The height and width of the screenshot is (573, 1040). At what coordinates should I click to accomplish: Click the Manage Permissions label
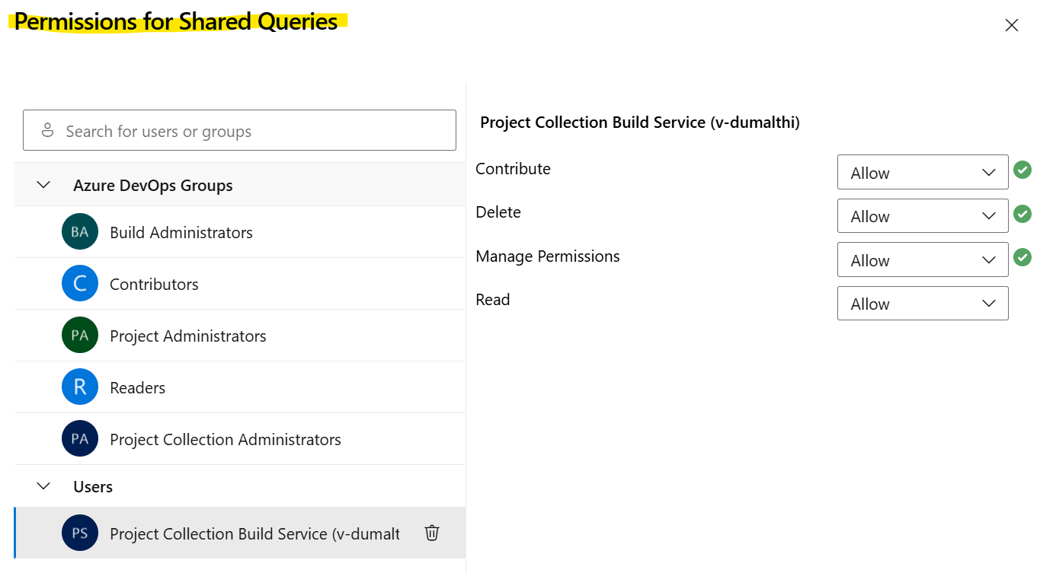pyautogui.click(x=548, y=256)
